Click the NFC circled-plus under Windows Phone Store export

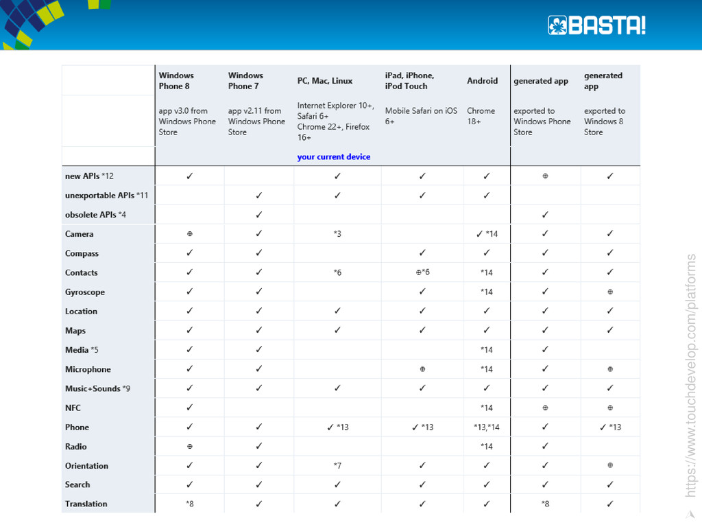click(x=545, y=408)
